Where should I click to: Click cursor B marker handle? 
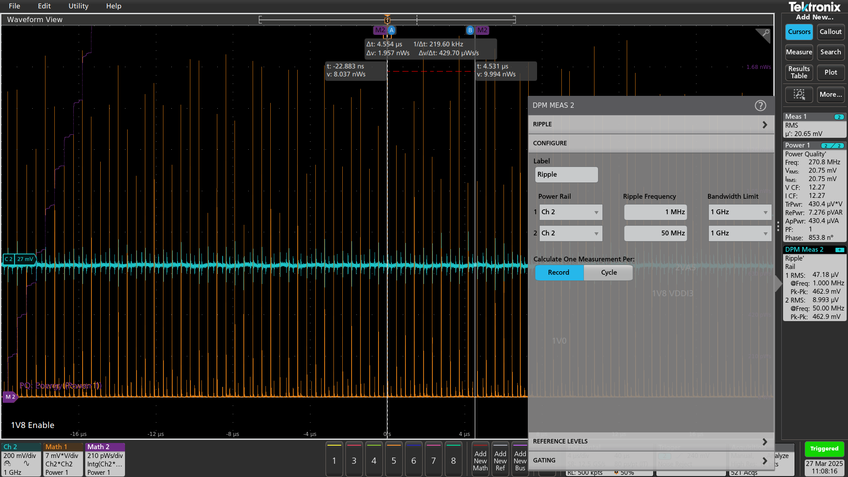click(470, 30)
